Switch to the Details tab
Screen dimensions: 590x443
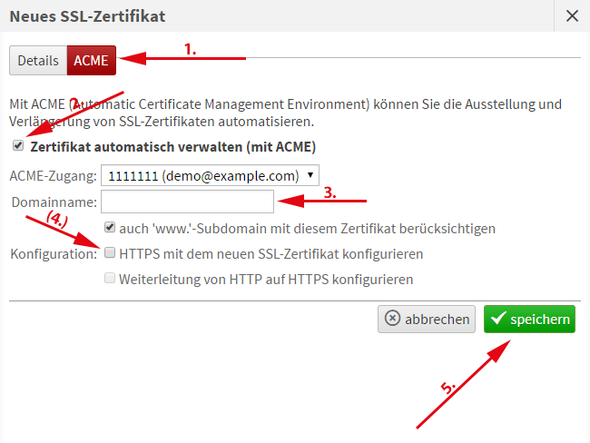(38, 61)
